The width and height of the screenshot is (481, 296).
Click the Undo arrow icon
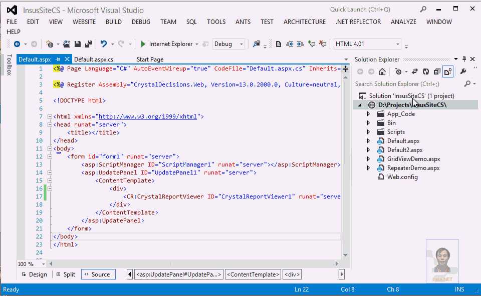104,44
